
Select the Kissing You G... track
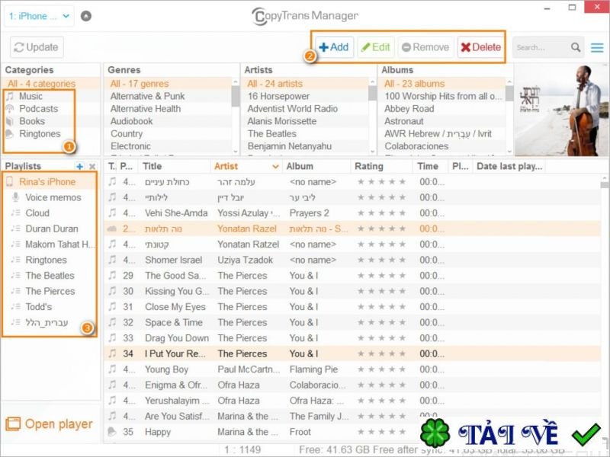177,291
